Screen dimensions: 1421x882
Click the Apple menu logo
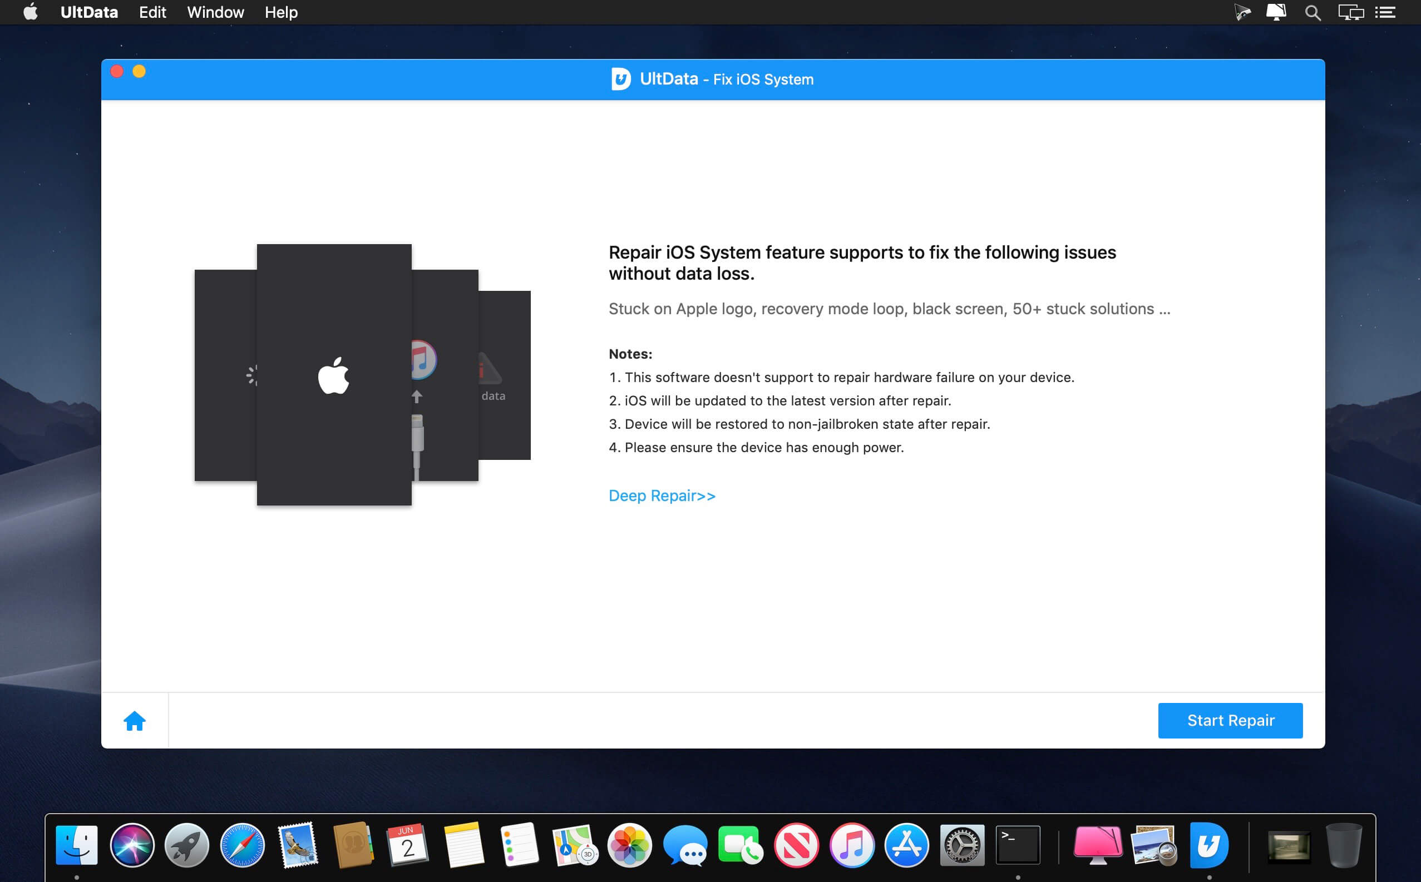click(x=31, y=12)
